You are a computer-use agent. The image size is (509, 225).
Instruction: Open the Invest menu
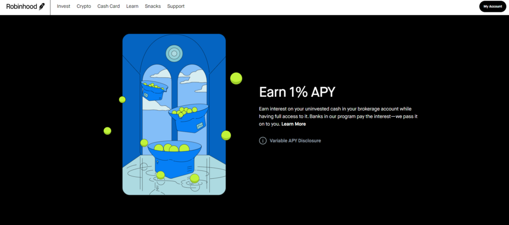pos(64,7)
